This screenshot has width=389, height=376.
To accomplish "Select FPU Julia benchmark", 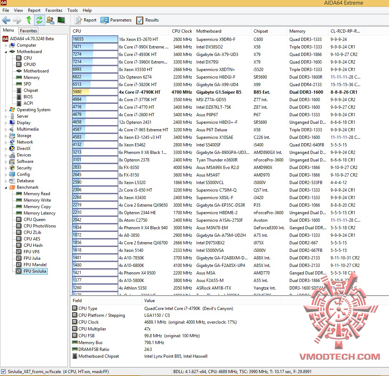I will [x=32, y=258].
